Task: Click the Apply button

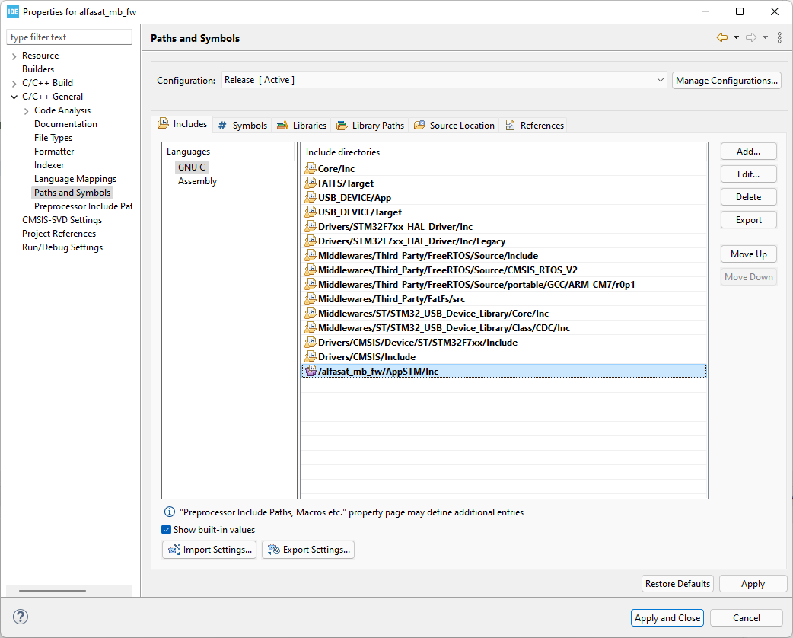Action: 753,583
